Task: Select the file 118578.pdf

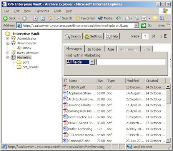Action: click(x=114, y=87)
